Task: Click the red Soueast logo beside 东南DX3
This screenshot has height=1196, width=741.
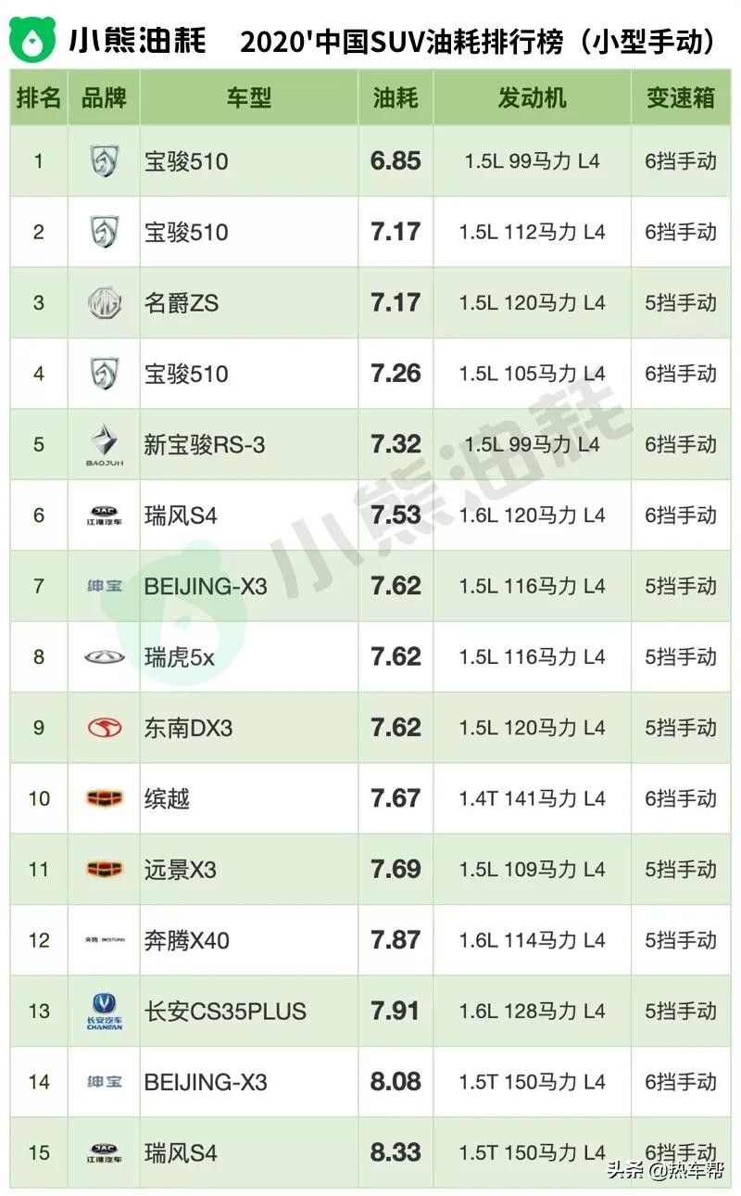Action: coord(104,728)
